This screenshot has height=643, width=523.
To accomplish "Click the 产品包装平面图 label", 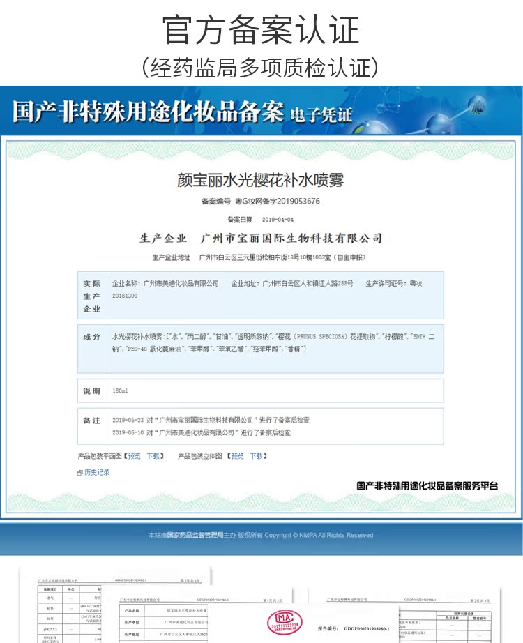I will pos(100,456).
